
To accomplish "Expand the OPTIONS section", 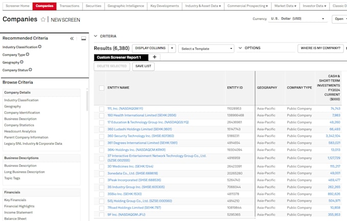I will tap(250, 48).
